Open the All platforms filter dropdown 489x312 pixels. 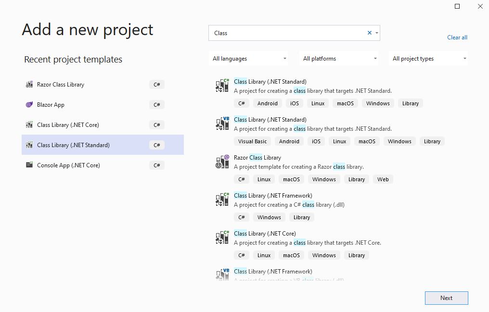tap(339, 59)
